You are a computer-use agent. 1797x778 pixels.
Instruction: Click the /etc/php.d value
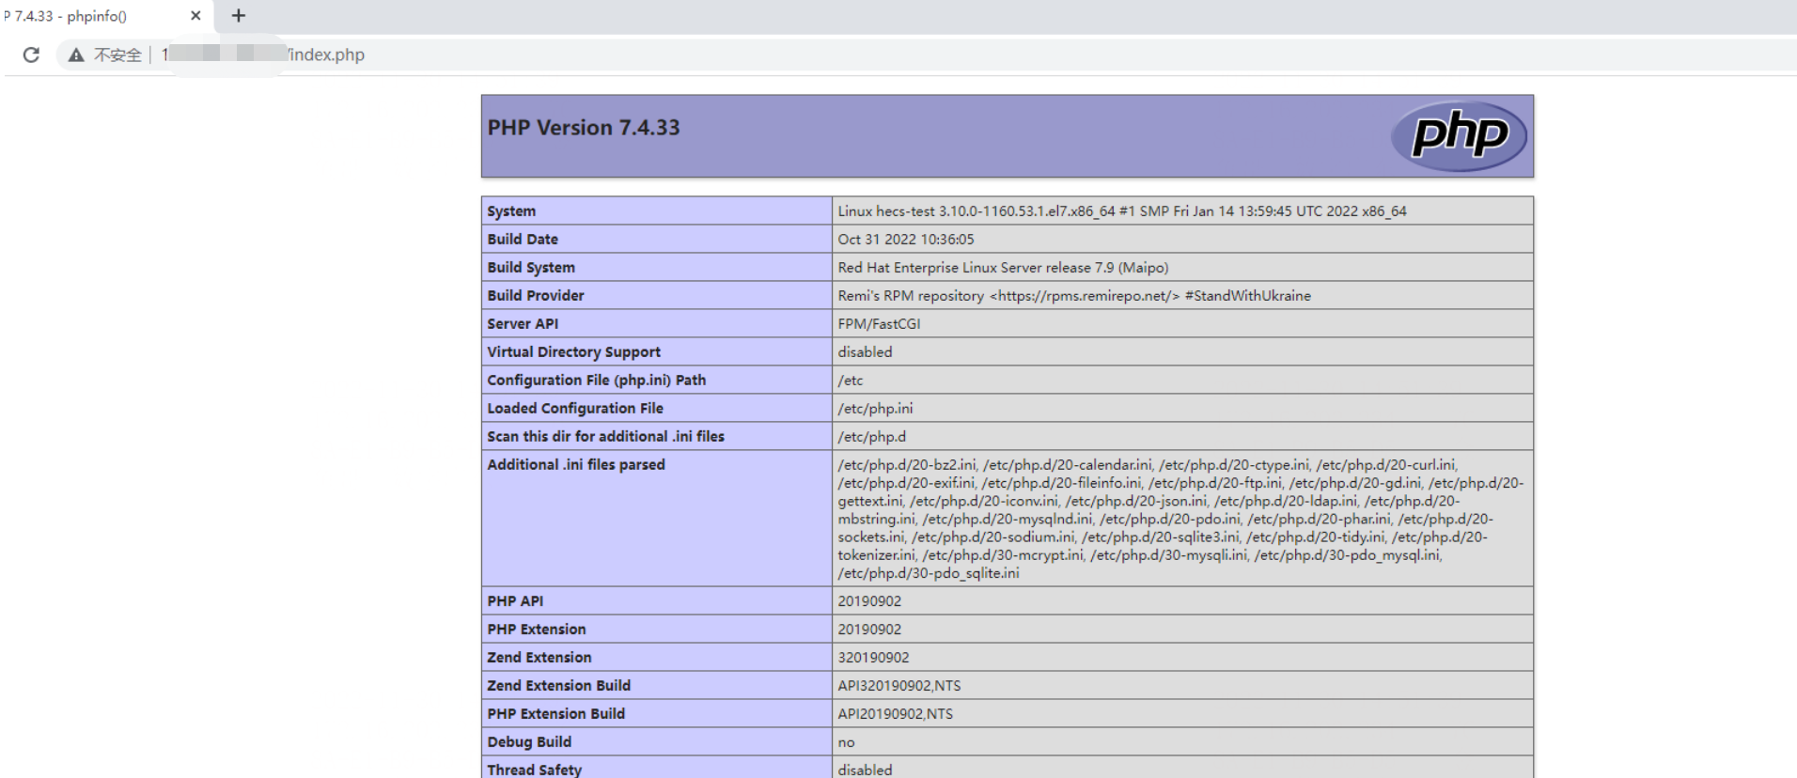(871, 437)
